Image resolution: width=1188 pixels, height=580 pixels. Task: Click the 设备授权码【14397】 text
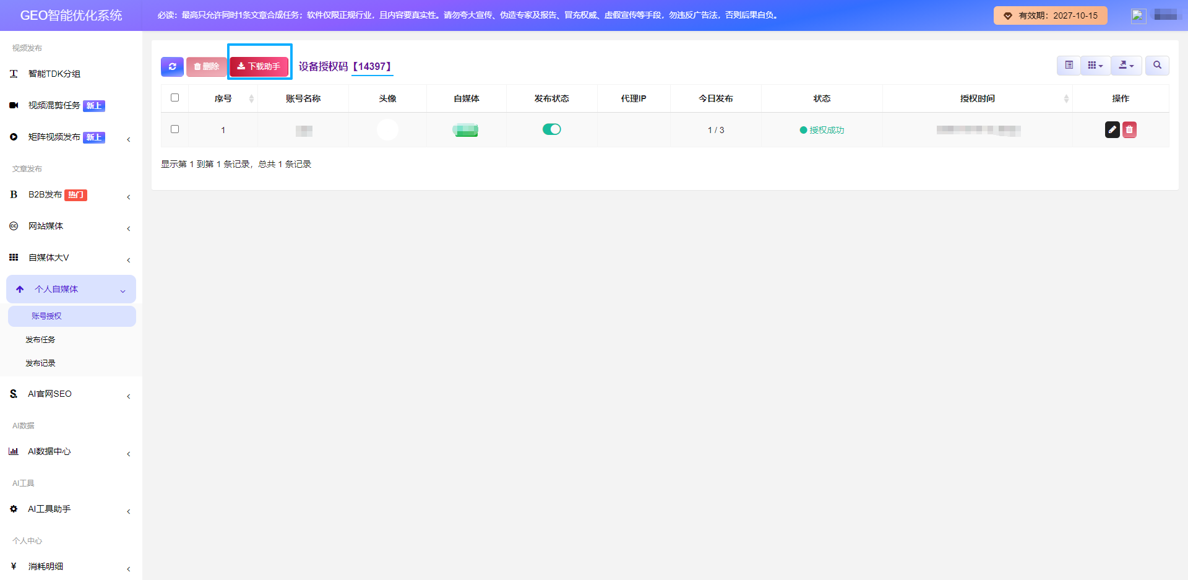(x=346, y=66)
